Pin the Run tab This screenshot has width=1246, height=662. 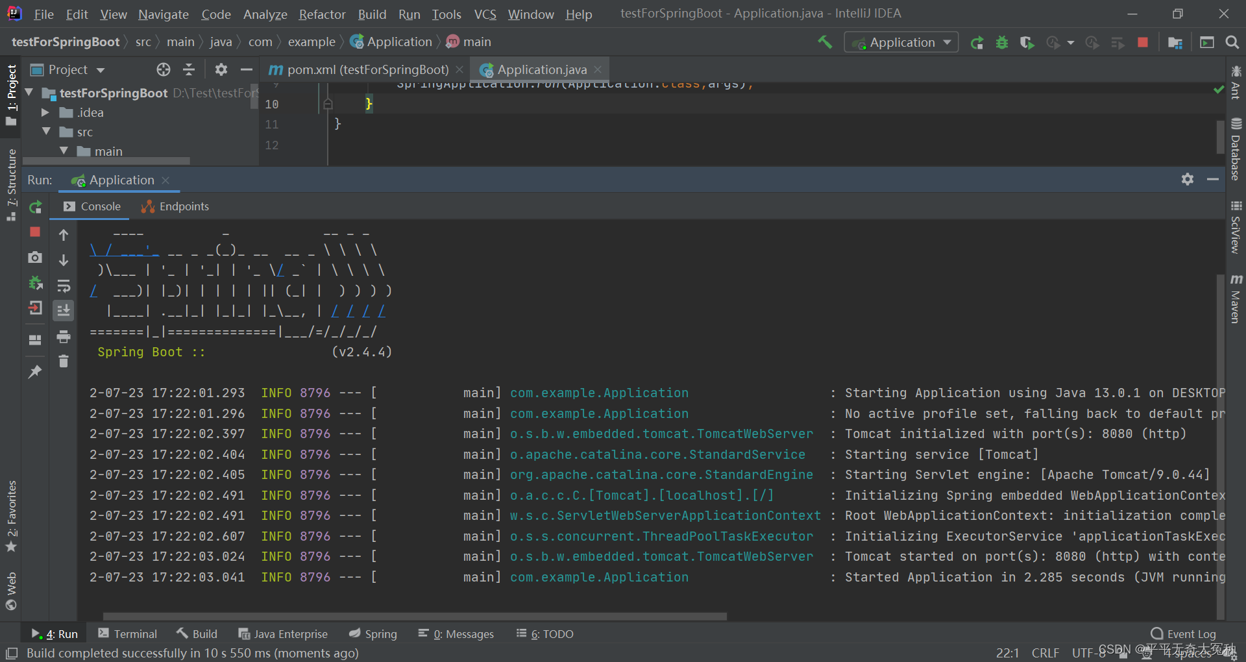coord(35,372)
